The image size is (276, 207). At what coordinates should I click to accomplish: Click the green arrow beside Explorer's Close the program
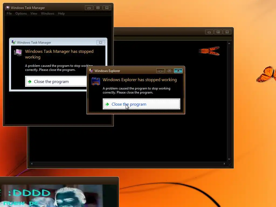click(107, 104)
